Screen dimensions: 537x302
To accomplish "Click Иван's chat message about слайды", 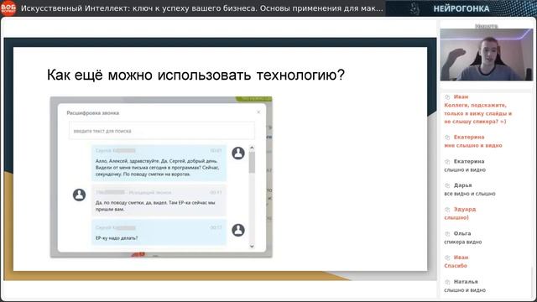I will (x=477, y=113).
